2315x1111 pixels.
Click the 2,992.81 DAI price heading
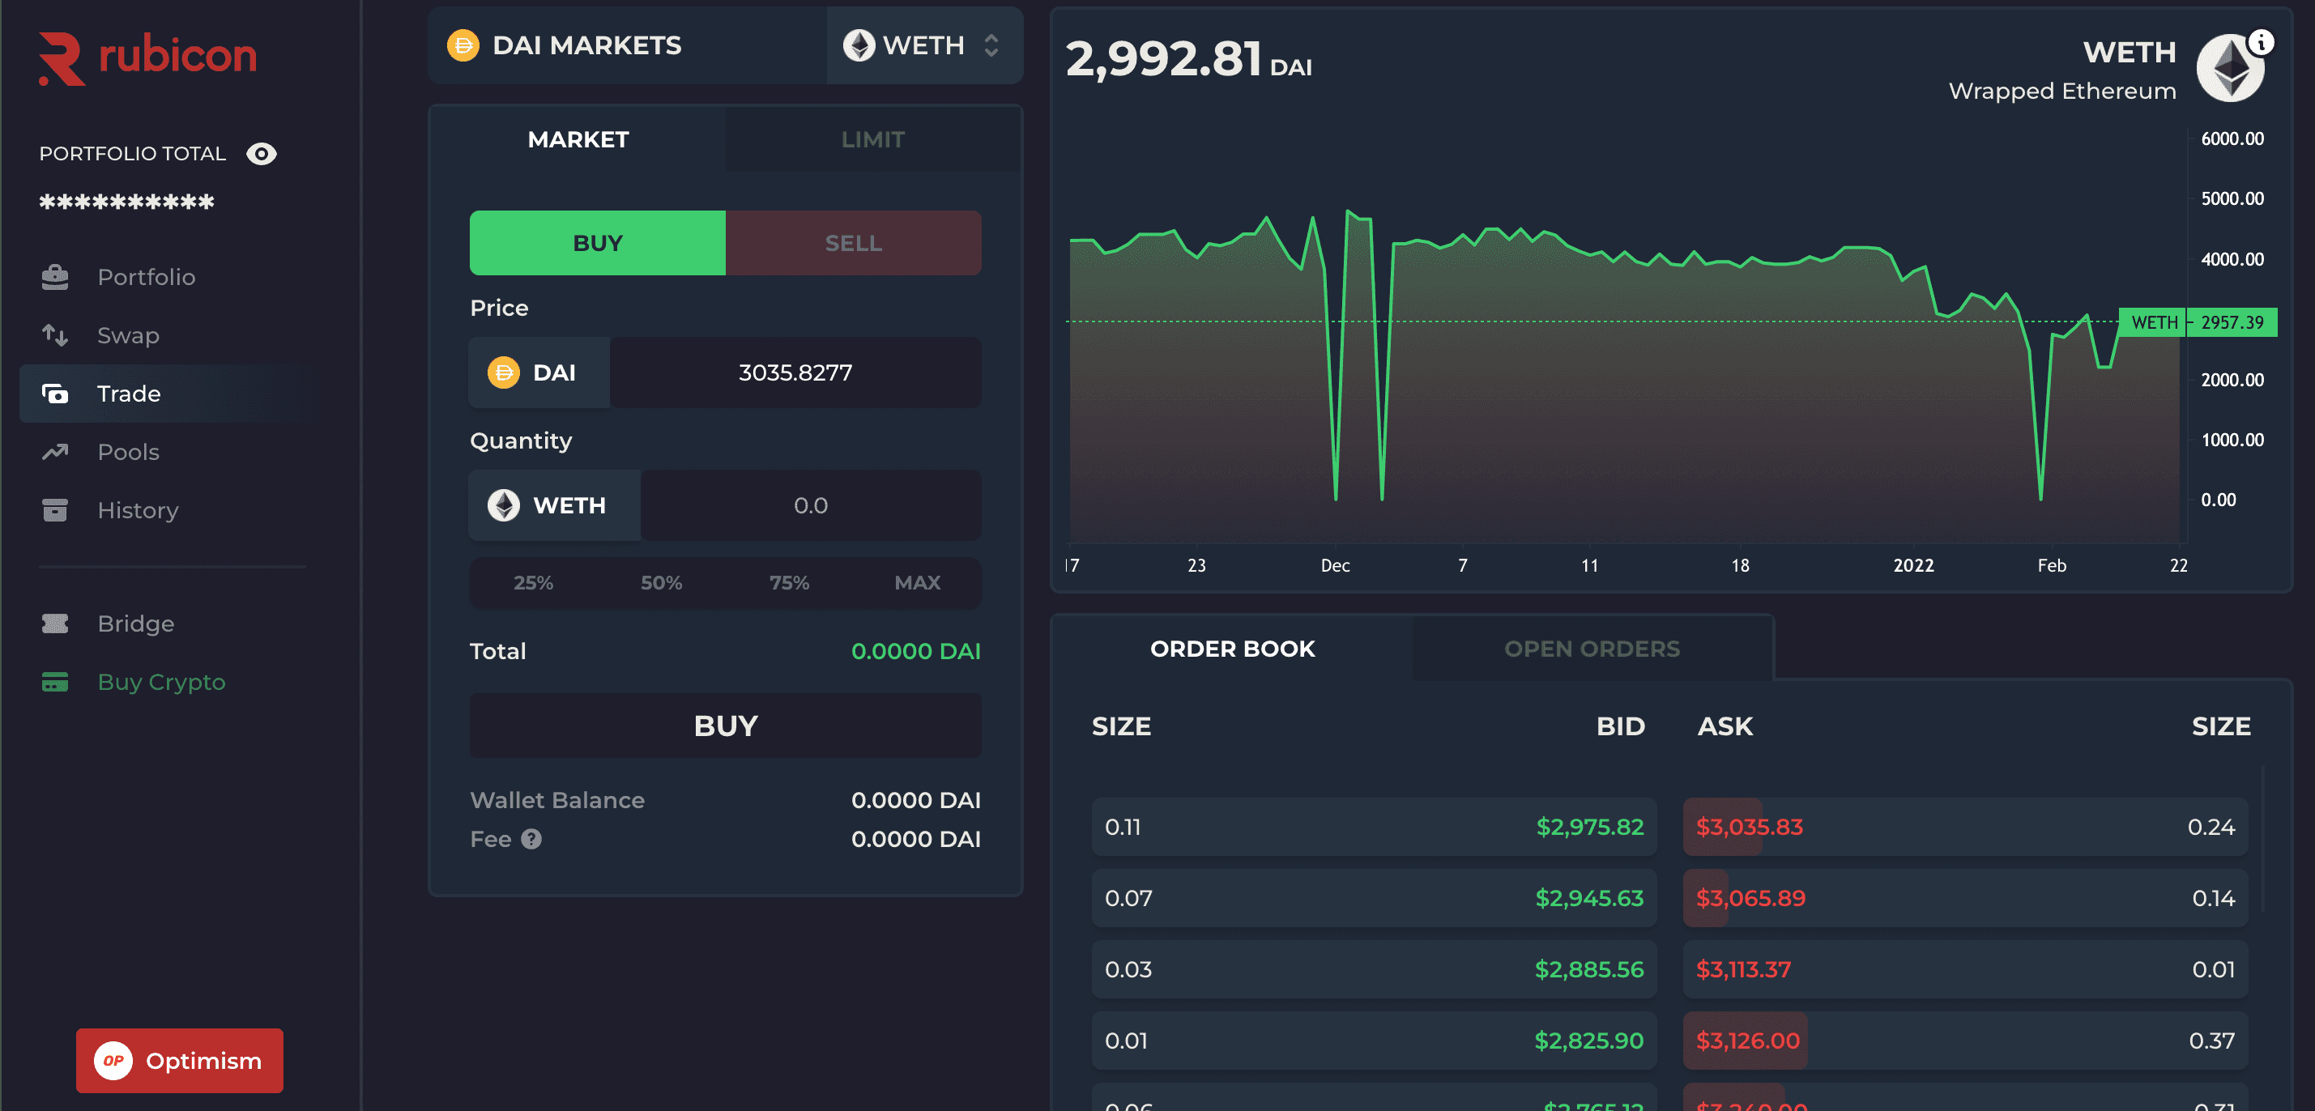(x=1188, y=59)
